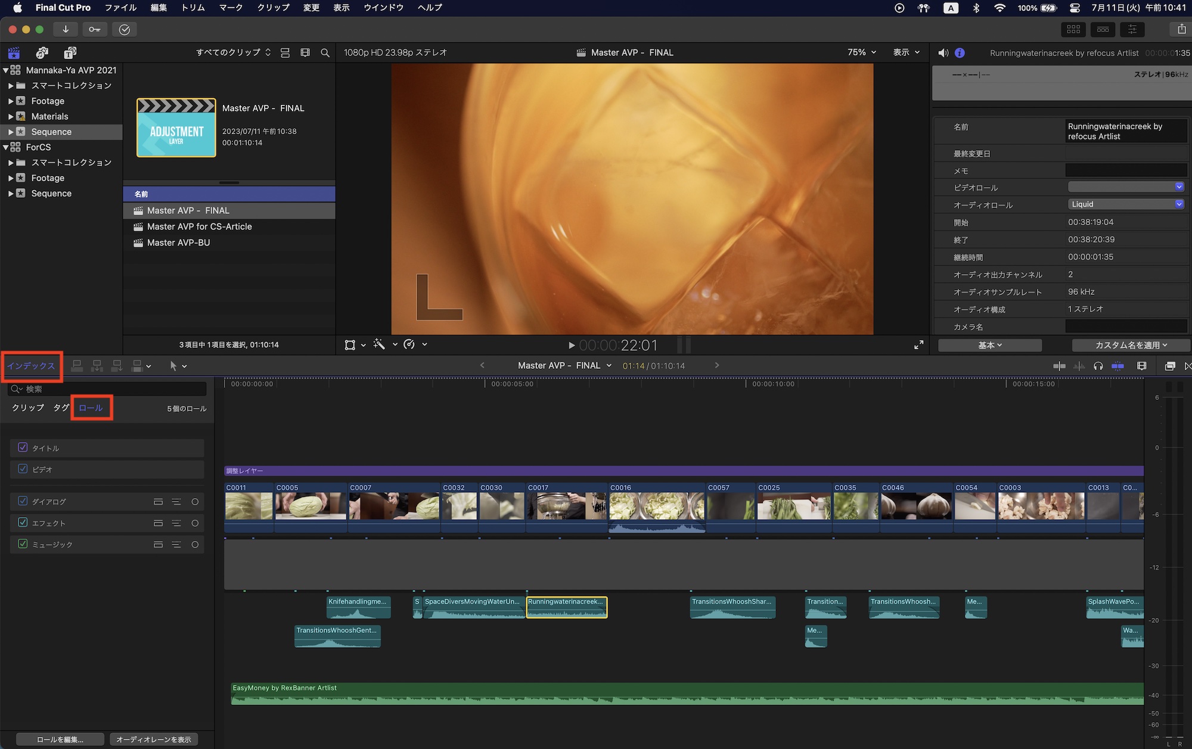Uncheck the ダイアログ role checkbox
The width and height of the screenshot is (1192, 749).
click(x=23, y=501)
